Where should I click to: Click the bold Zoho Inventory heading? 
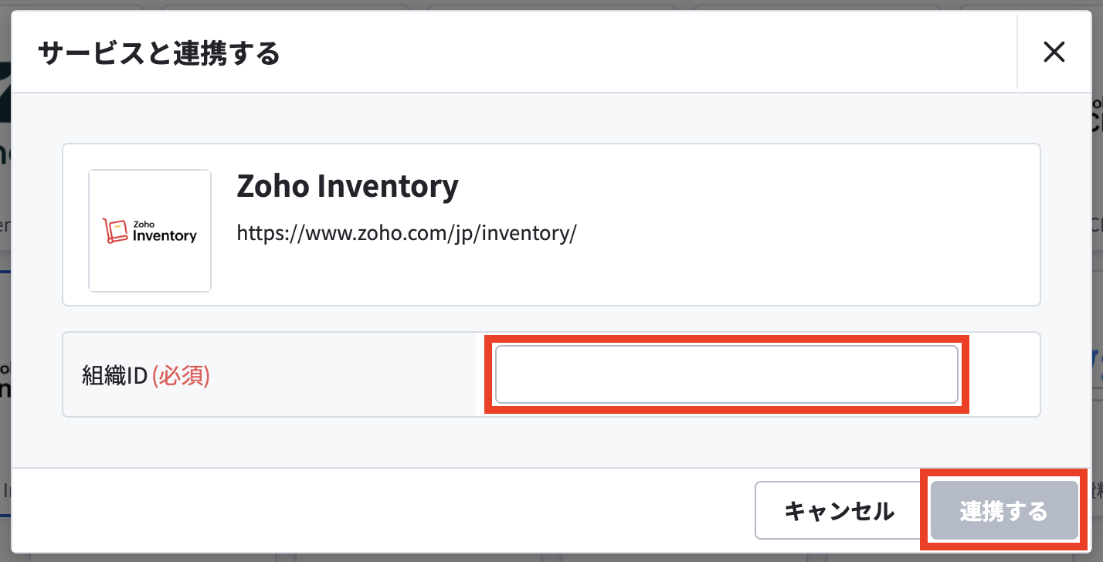click(348, 186)
